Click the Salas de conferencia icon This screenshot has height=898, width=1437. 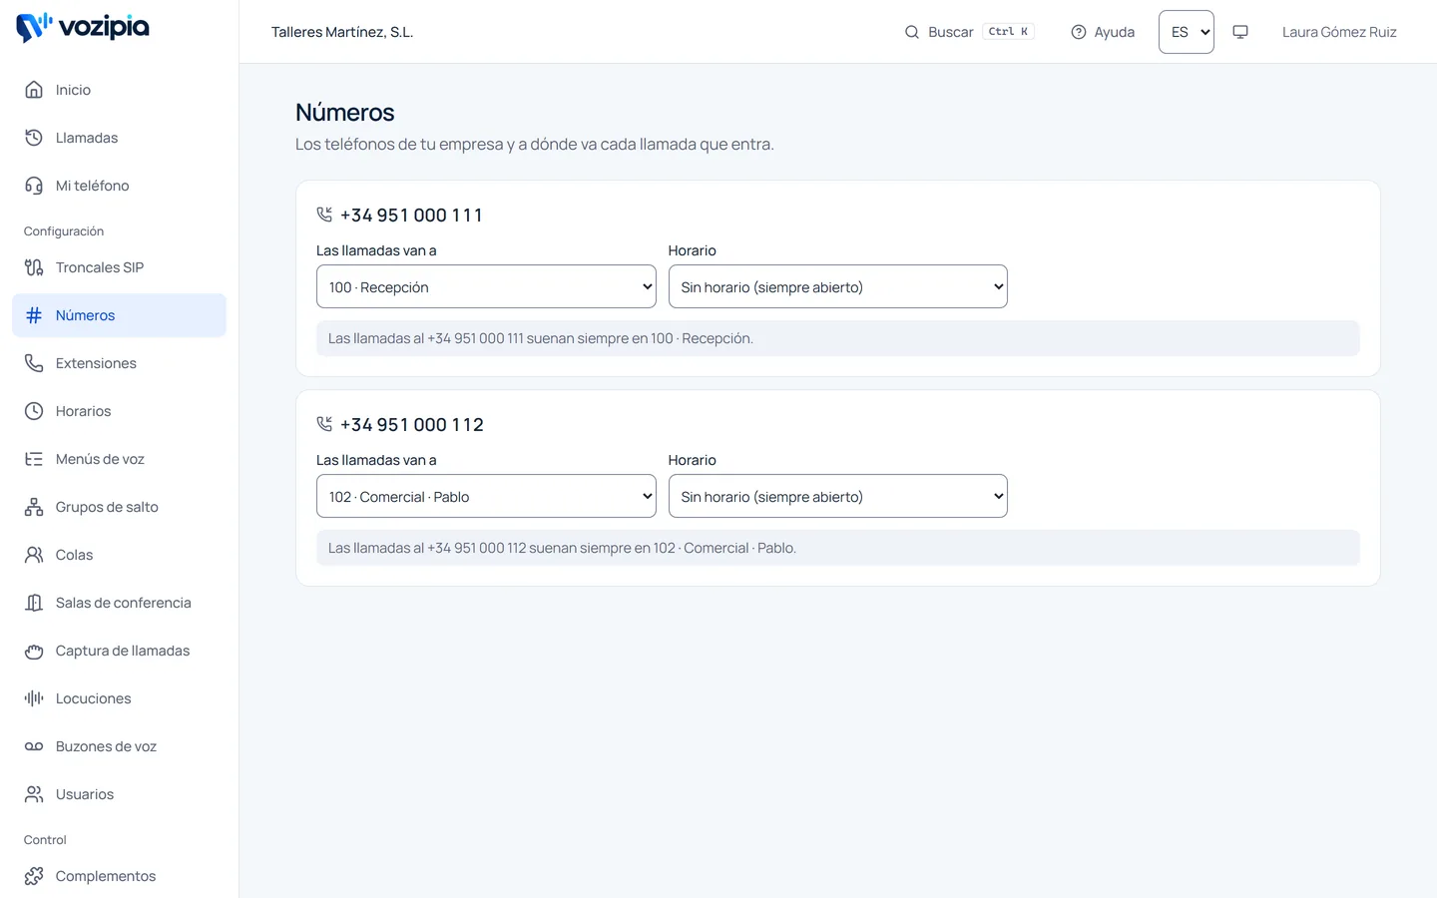tap(34, 603)
